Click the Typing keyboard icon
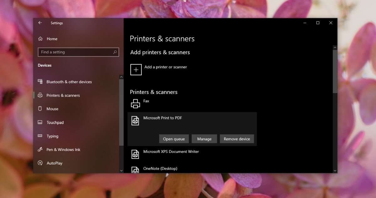Image resolution: width=376 pixels, height=198 pixels. (40, 136)
